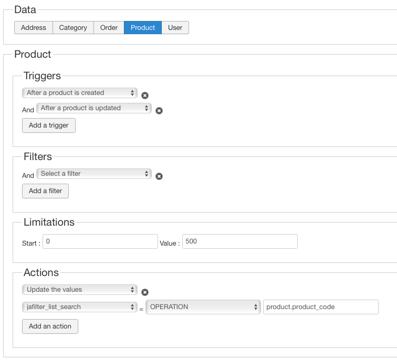Viewport: 397px width, 360px height.
Task: Select the Category data tab
Action: [x=73, y=28]
